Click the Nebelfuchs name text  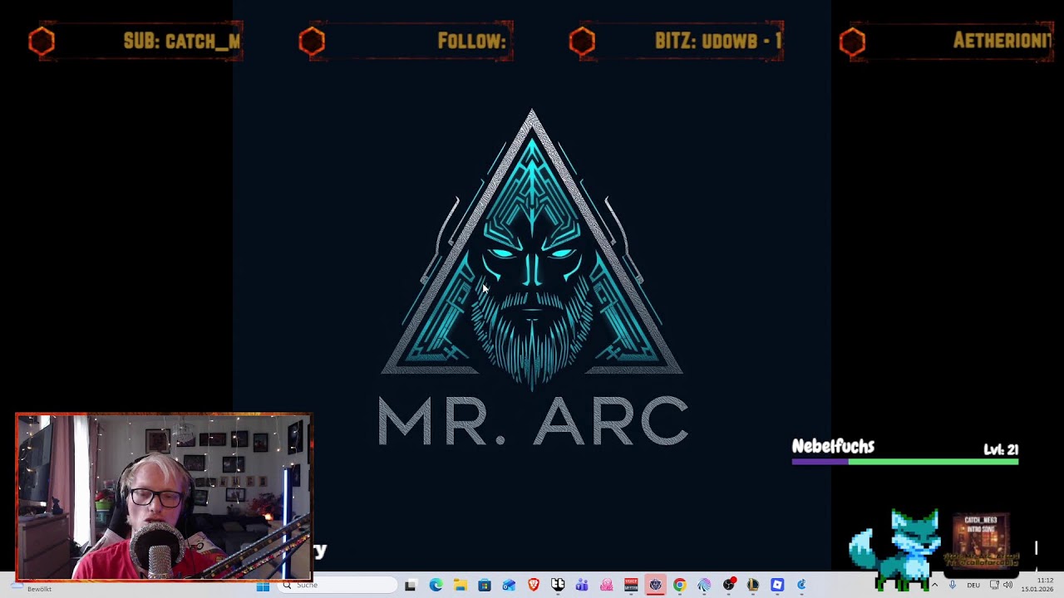[833, 446]
